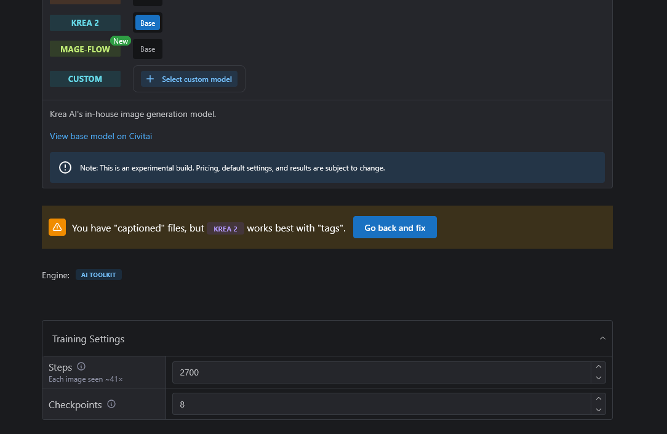Click the Krea AI in-house model description
The image size is (667, 434).
tap(133, 114)
